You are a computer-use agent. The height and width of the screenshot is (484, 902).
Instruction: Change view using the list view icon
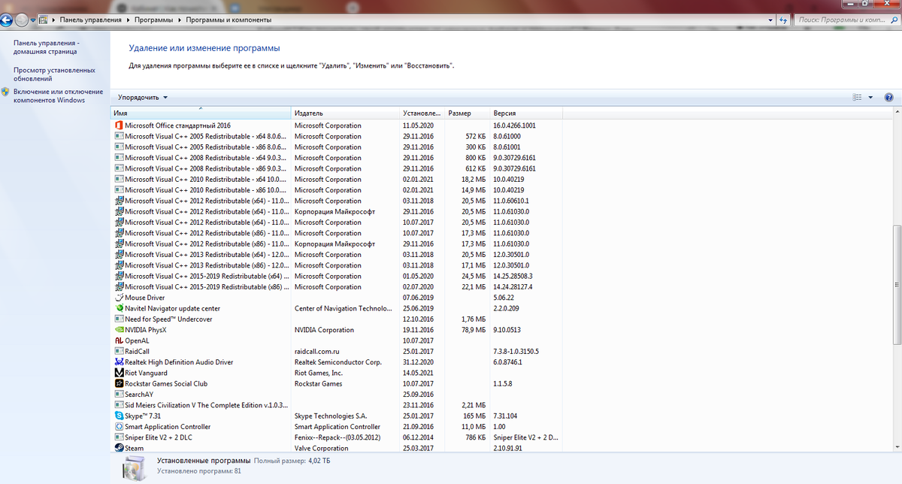[x=858, y=97]
